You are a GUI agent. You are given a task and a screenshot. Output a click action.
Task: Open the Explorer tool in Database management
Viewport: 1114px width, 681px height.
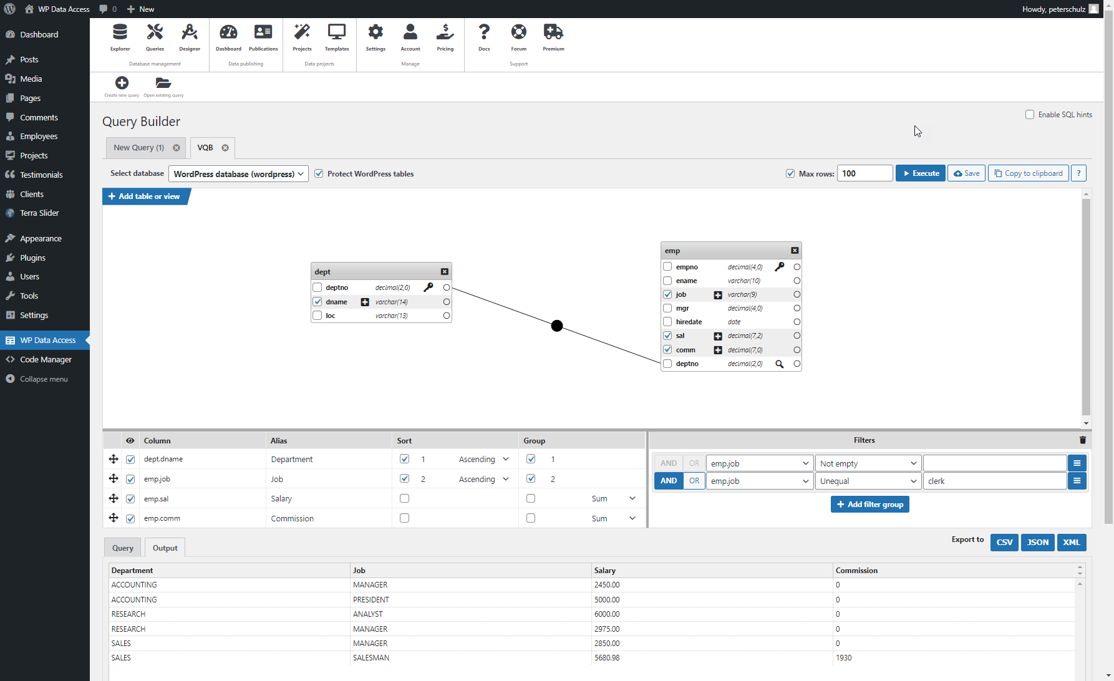pos(120,37)
